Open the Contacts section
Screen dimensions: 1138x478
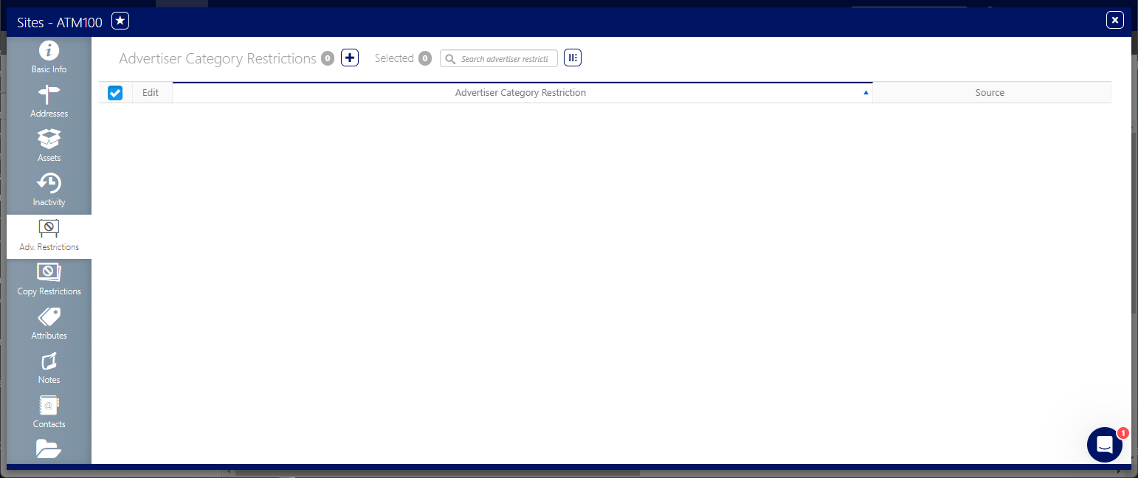click(x=49, y=413)
